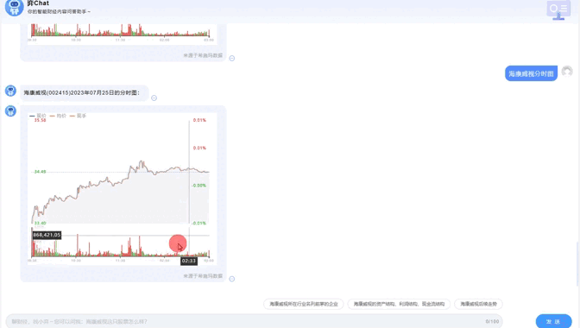Click the data source text below the upper chart

(x=203, y=55)
